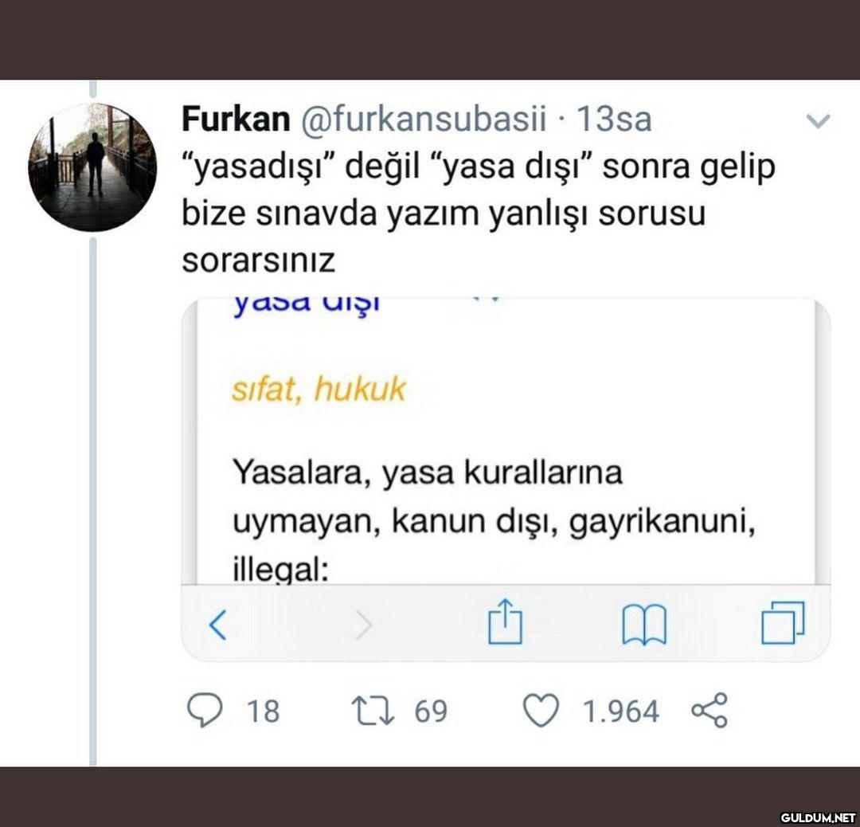Click the GULDUM.NET watermark

click(x=815, y=817)
